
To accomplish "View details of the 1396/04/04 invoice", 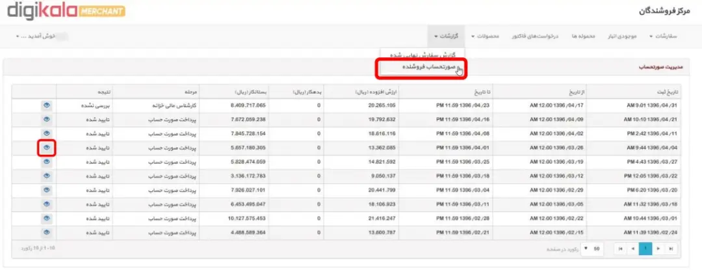I will pyautogui.click(x=47, y=147).
